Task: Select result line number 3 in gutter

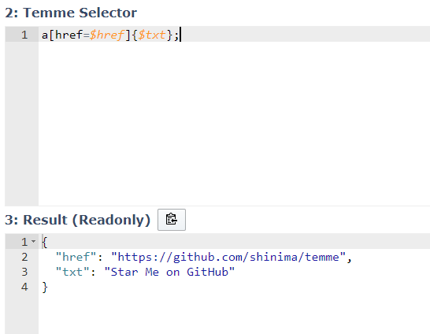Action: point(24,272)
